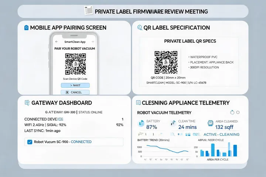The height and width of the screenshot is (177, 266).
Task: Click the 24 mins clean time value
Action: 187,127
